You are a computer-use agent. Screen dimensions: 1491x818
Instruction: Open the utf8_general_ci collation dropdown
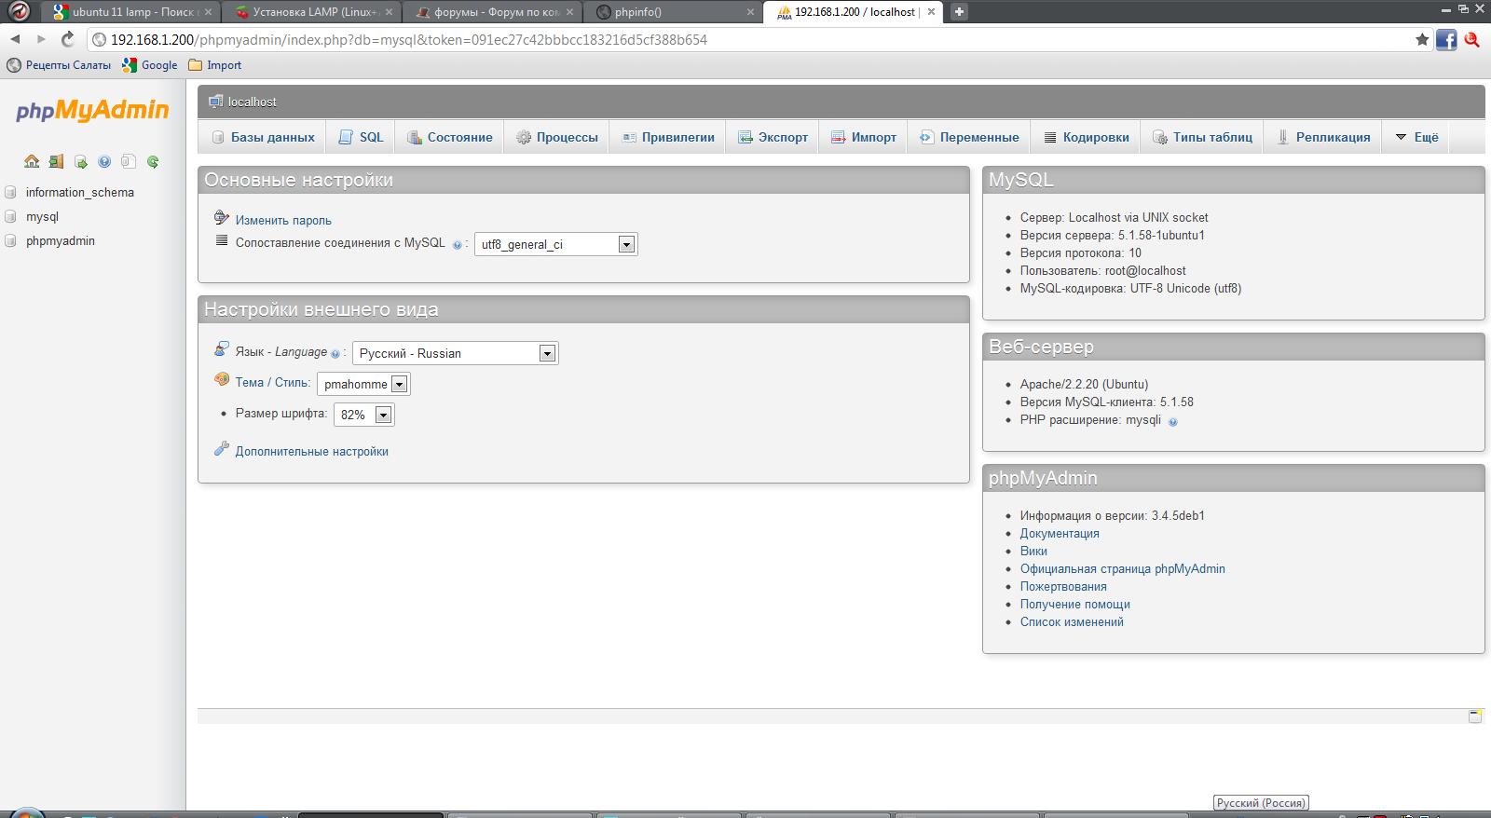click(556, 244)
